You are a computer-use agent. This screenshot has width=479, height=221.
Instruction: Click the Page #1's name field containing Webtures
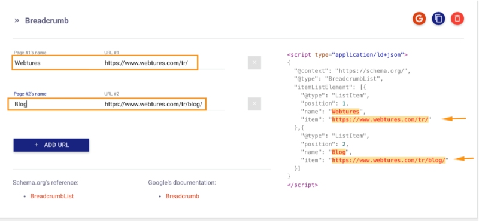tap(58, 63)
